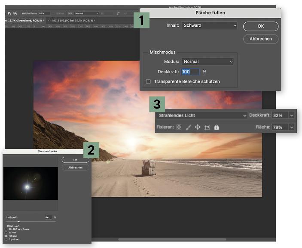Open the Inhalt dropdown showing Schwarz

(209, 26)
